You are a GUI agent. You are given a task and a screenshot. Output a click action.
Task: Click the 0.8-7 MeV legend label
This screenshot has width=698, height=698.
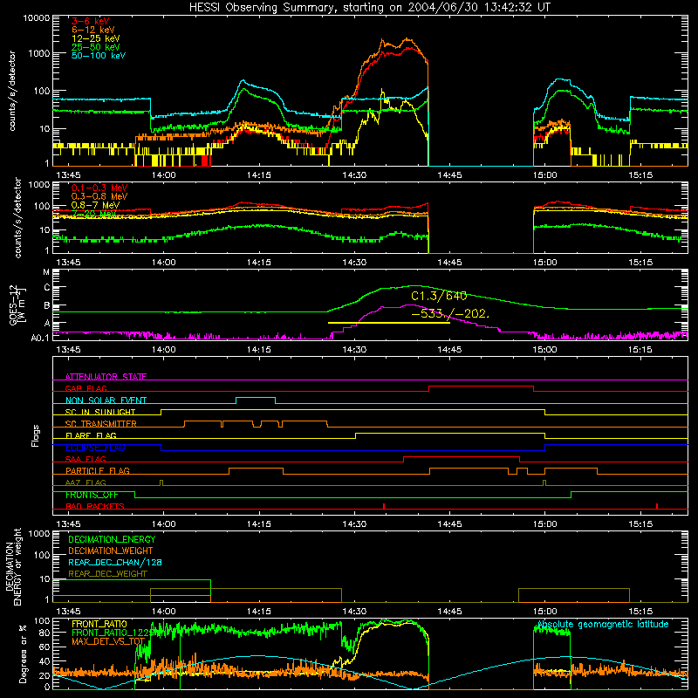[95, 205]
